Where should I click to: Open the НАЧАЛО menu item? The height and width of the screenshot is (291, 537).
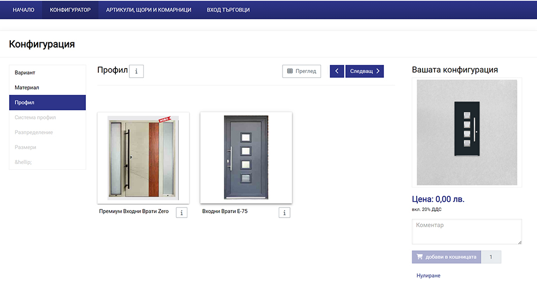tap(24, 10)
